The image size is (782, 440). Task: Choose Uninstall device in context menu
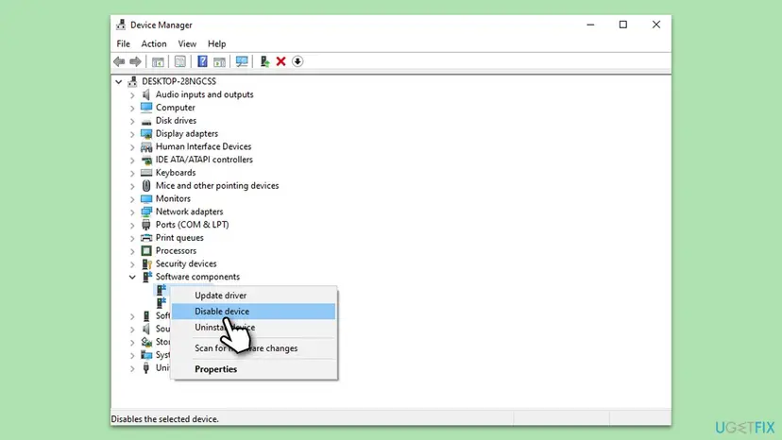coord(253,328)
